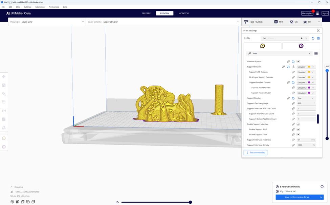Screen dimensions: 330x205
Task: Uncheck the Generate Support checkbox
Action: (x=298, y=62)
